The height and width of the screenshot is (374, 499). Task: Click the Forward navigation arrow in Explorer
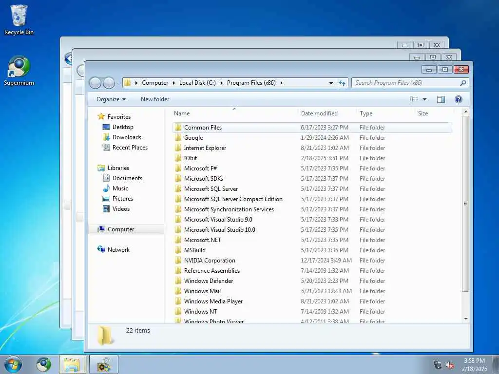tap(109, 83)
